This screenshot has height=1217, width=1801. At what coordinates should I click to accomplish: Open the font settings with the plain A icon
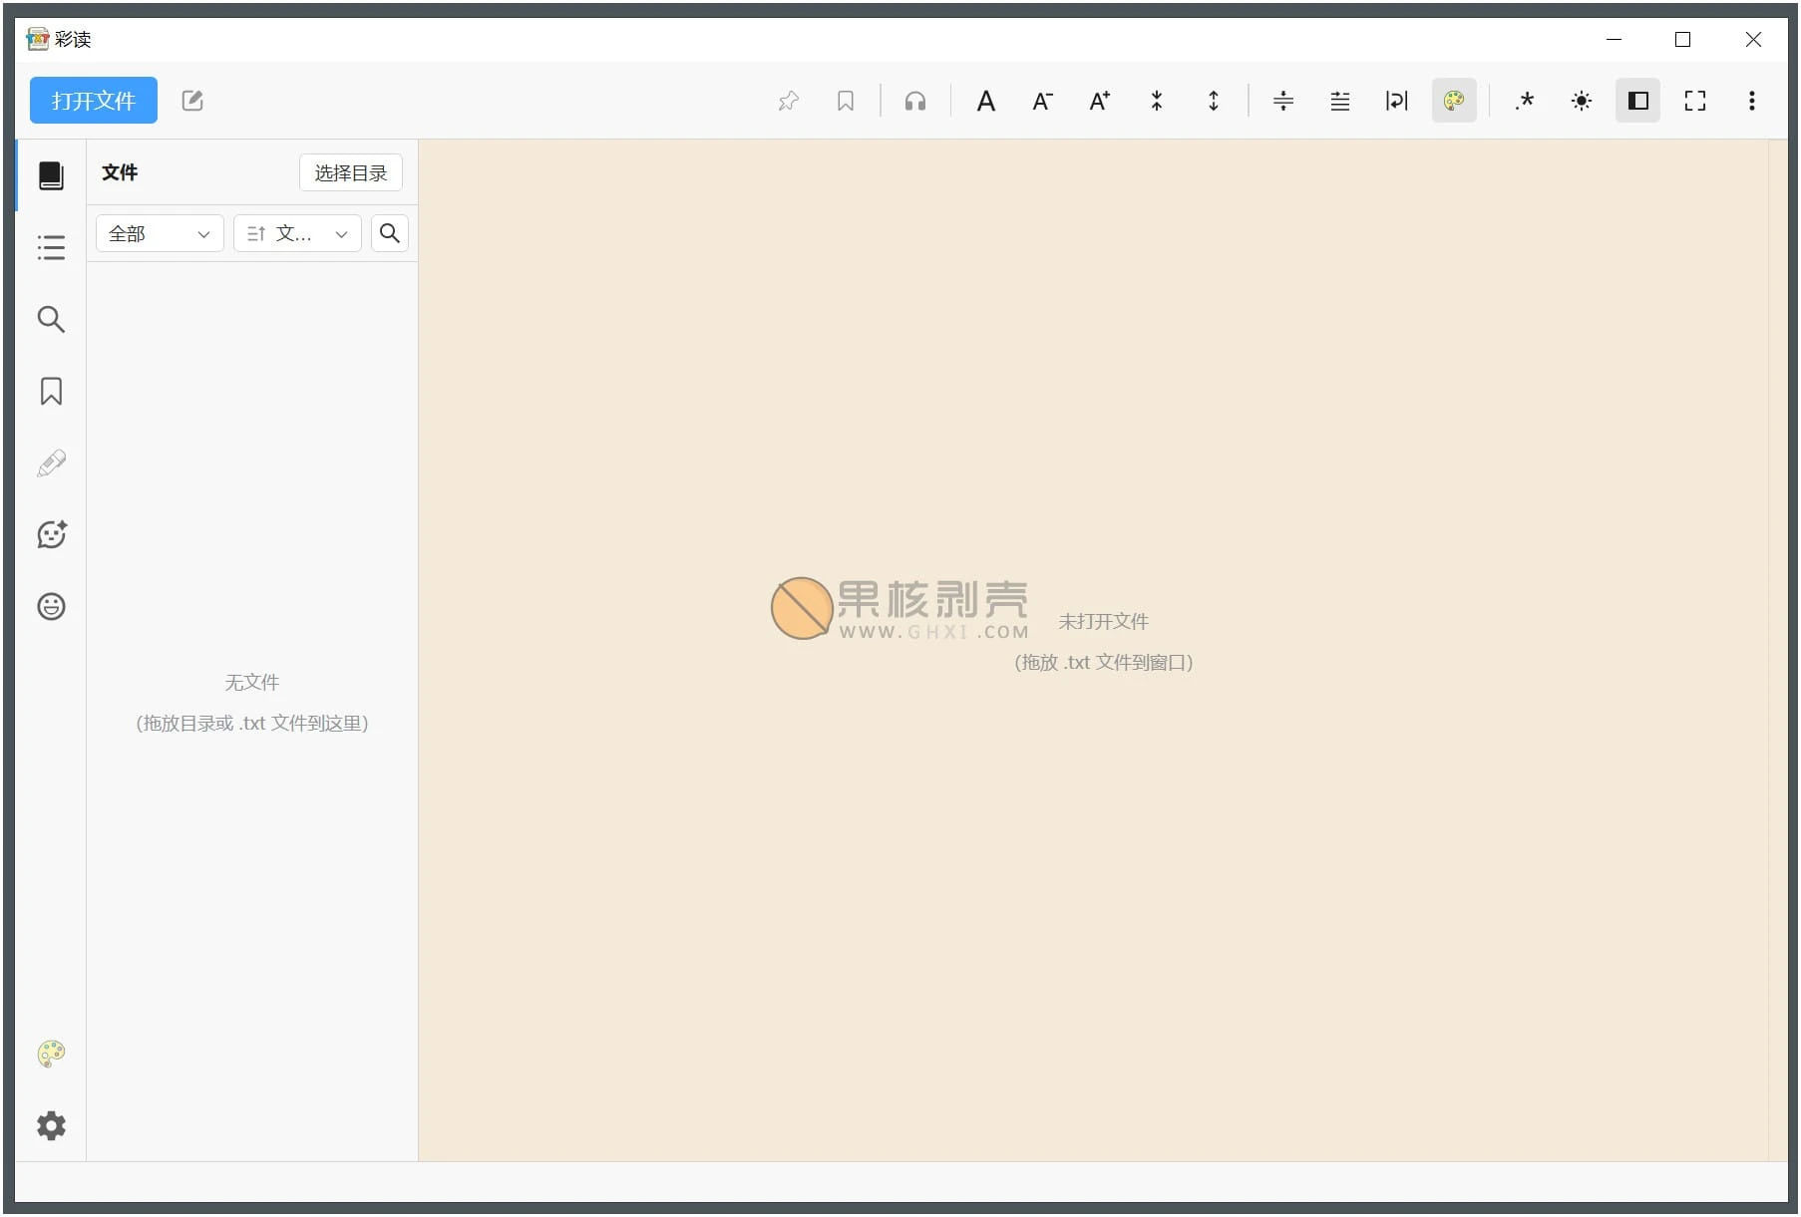pyautogui.click(x=986, y=101)
